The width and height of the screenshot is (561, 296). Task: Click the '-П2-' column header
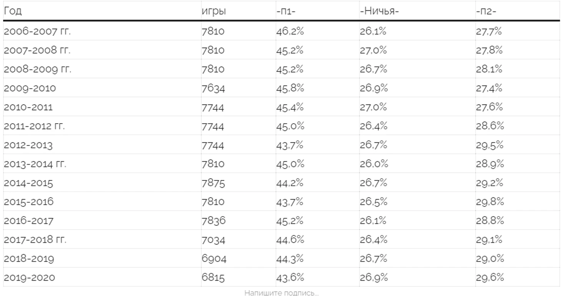pos(486,12)
